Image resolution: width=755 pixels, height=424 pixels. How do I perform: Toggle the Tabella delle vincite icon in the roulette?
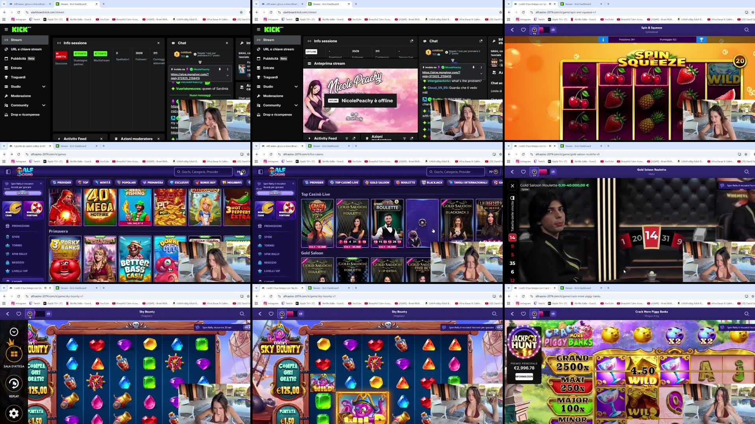(x=512, y=198)
